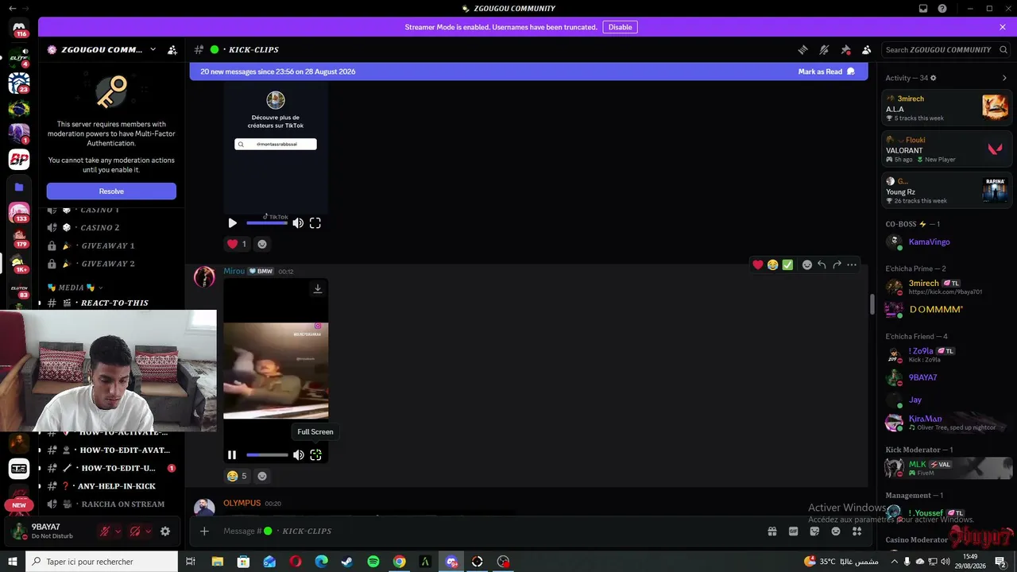React with laughing emoji from hover bar
Screen dimensions: 1017x572
[x=772, y=265]
